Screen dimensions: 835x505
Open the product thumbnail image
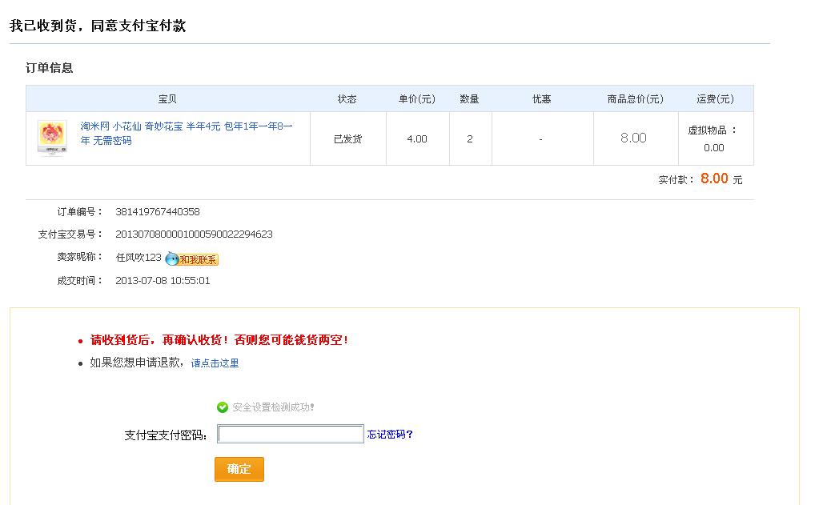pos(52,138)
